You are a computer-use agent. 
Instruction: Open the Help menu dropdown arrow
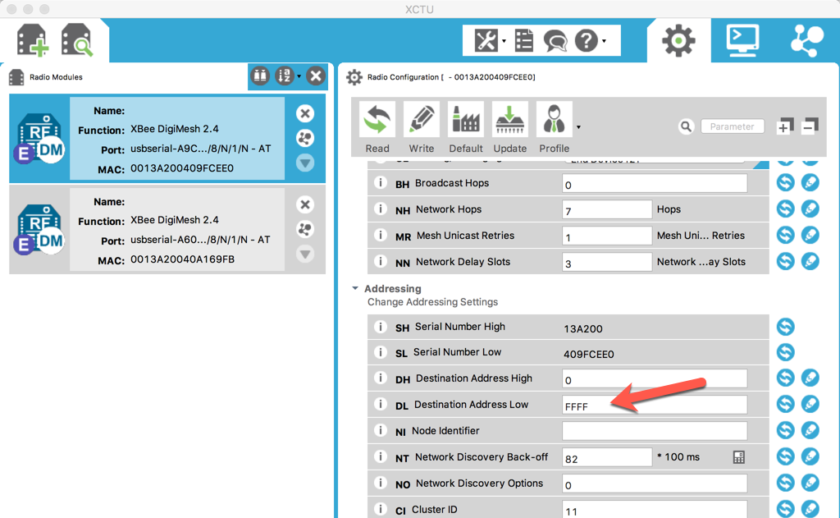605,41
